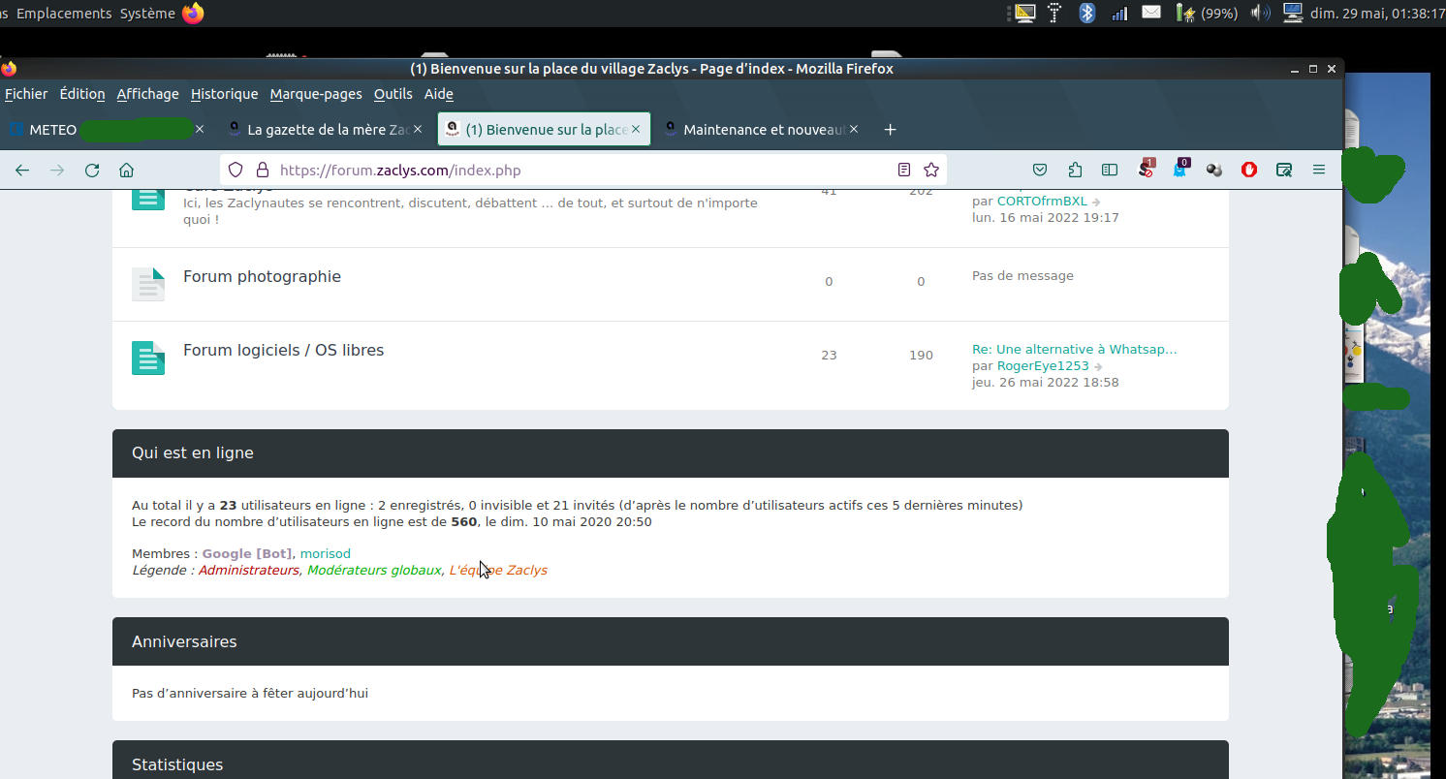Reload the current page

coord(92,171)
